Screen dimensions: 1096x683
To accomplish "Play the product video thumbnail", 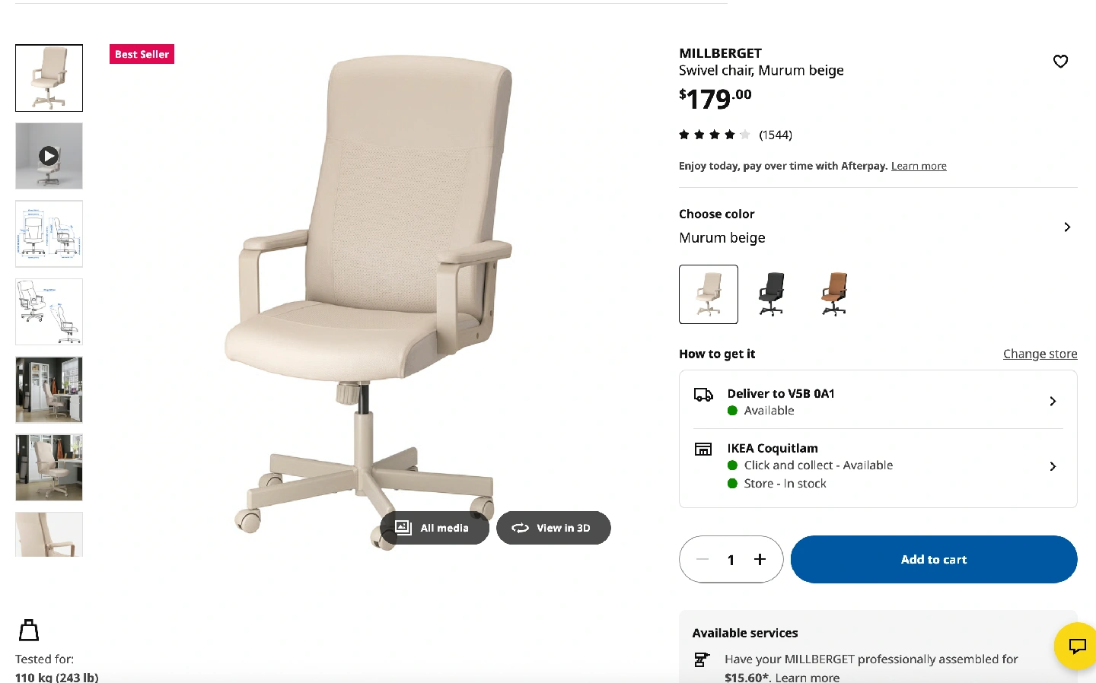I will tap(49, 156).
